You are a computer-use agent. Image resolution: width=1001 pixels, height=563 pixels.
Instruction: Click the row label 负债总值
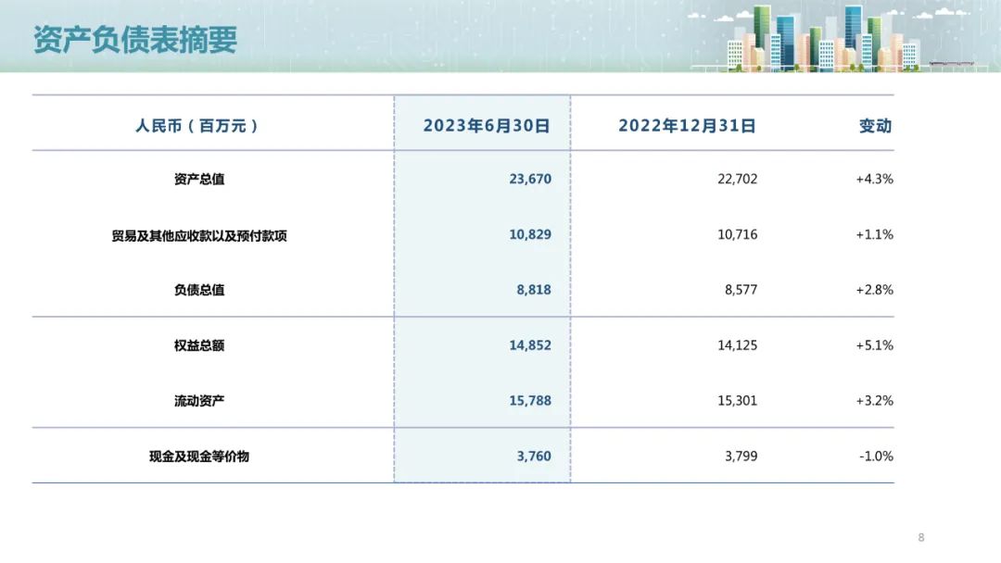pos(199,290)
